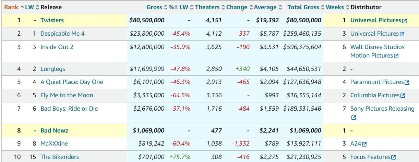
Task: Sort by Total Gross column header
Action: [x=303, y=7]
